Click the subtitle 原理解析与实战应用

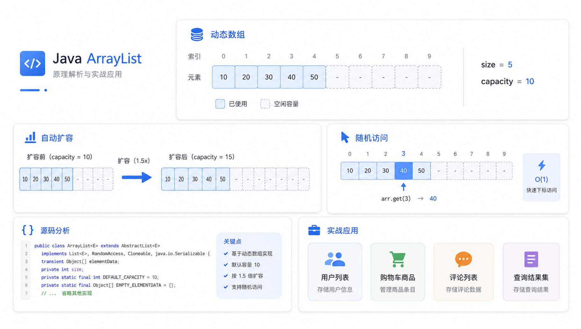(87, 74)
